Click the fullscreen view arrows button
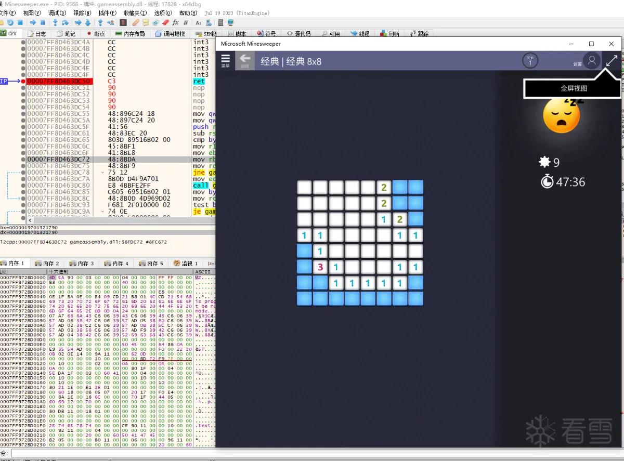This screenshot has height=461, width=624. pyautogui.click(x=612, y=60)
